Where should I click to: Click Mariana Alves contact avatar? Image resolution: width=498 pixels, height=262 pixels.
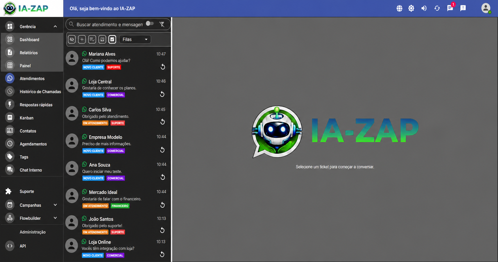tap(72, 58)
